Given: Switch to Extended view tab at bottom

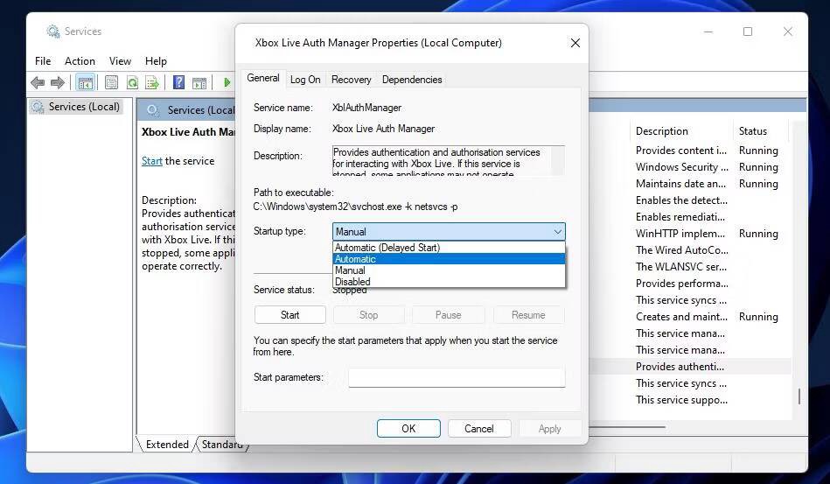Looking at the screenshot, I should (166, 445).
